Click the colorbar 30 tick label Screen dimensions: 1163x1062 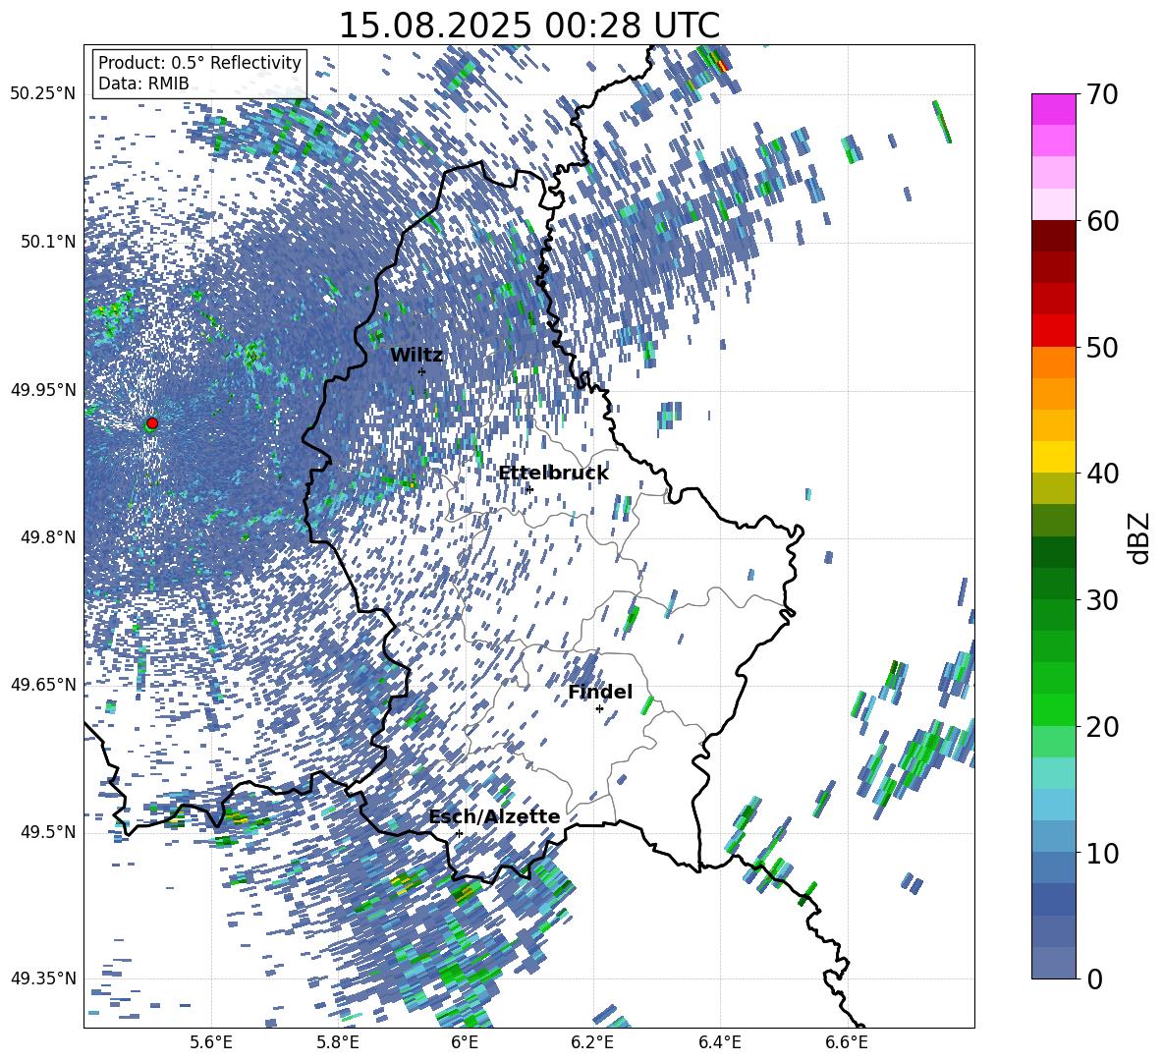[x=1102, y=600]
